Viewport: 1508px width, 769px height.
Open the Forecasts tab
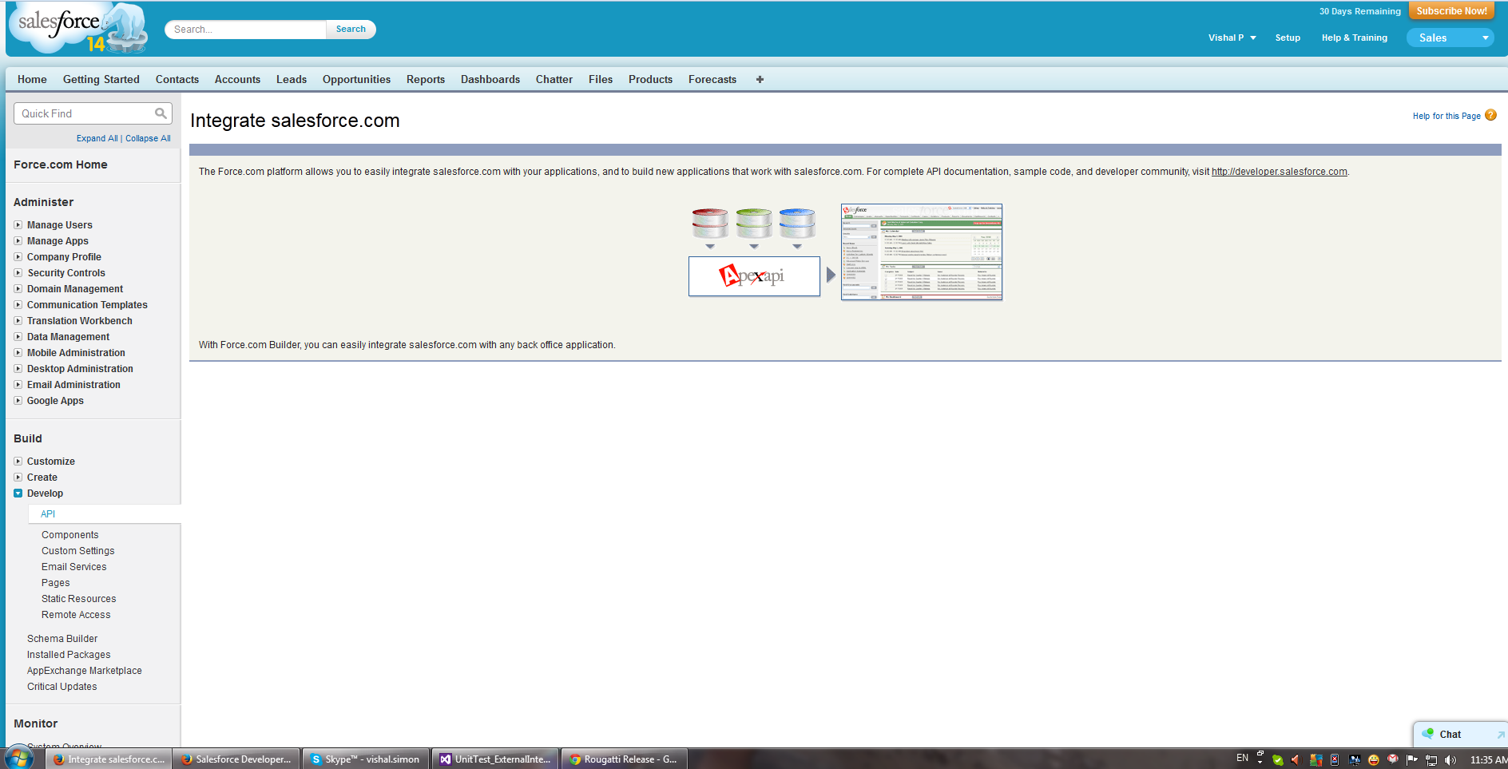(x=712, y=79)
